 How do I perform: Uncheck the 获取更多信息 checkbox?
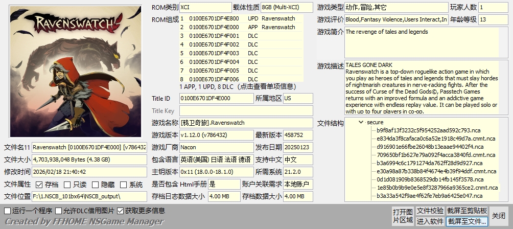(x=120, y=211)
